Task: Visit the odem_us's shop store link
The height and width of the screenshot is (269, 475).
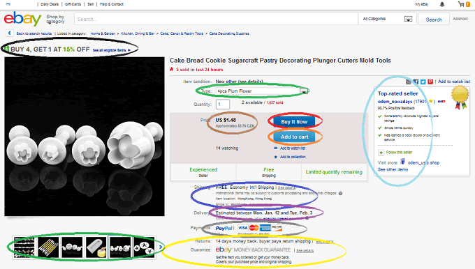Action: (423, 162)
